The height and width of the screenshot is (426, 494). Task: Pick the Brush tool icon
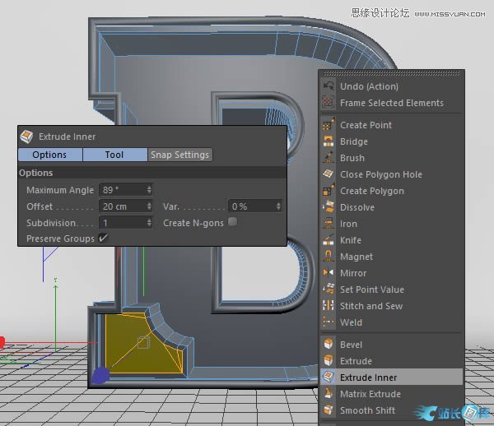click(329, 158)
